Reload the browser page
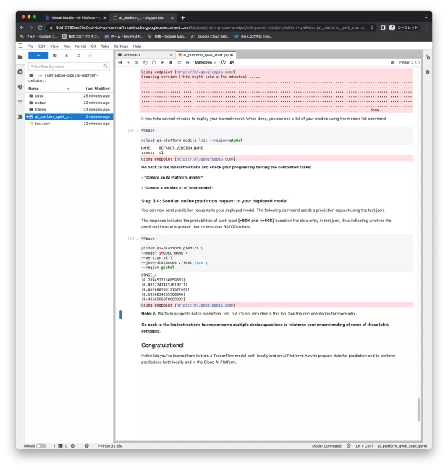448x470 pixels. (x=40, y=27)
